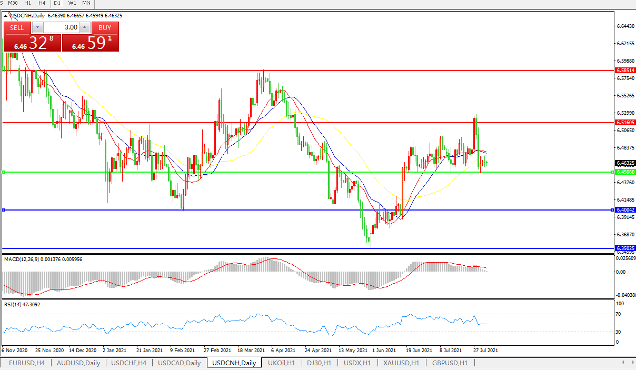Enable the H4 timeframe
This screenshot has height=370, width=636.
tap(42, 3)
